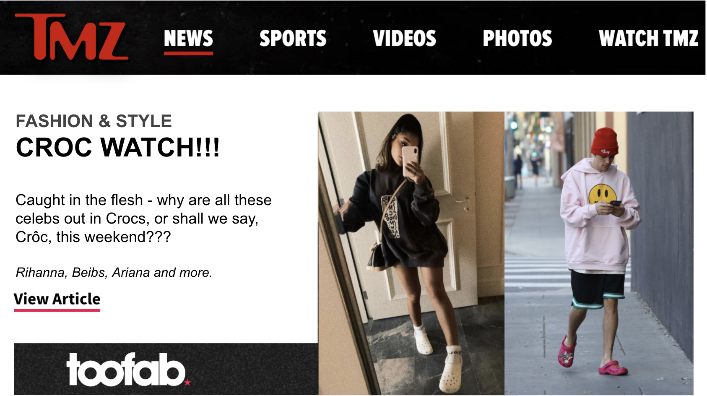Click the View Article link
The height and width of the screenshot is (396, 707).
tap(57, 299)
